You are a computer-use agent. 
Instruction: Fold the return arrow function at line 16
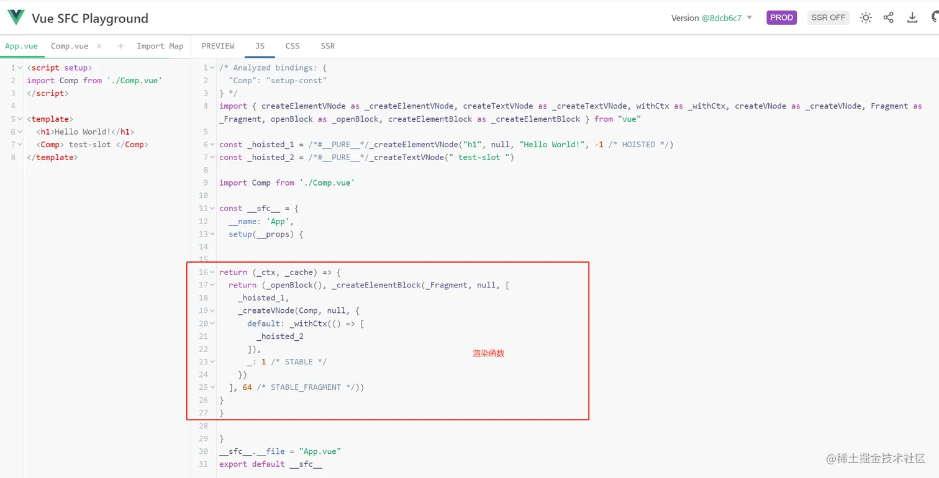point(213,273)
